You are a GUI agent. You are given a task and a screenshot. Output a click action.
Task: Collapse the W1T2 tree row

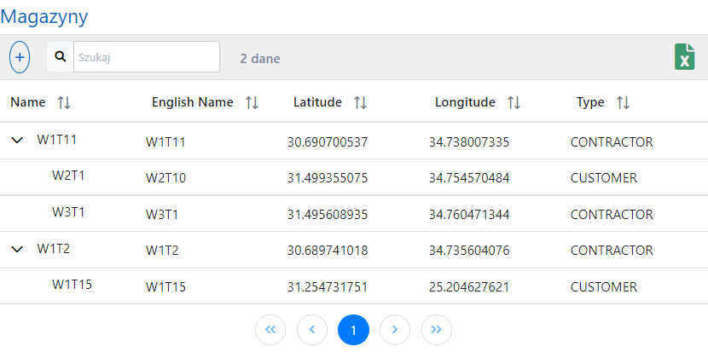point(17,250)
